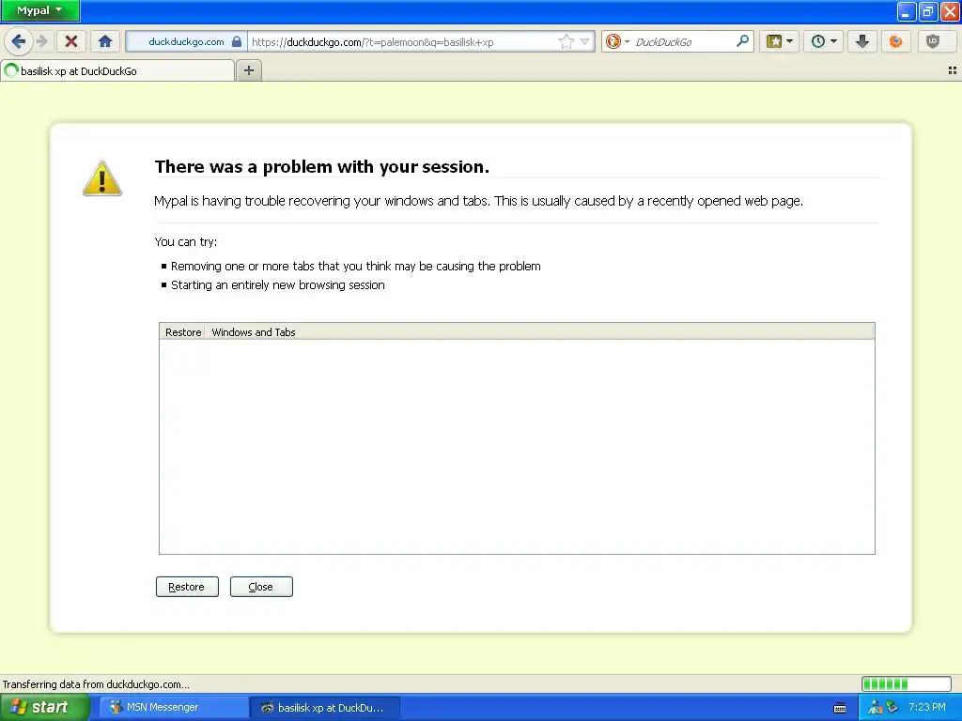Open the uBlock Origin shield

coord(933,41)
